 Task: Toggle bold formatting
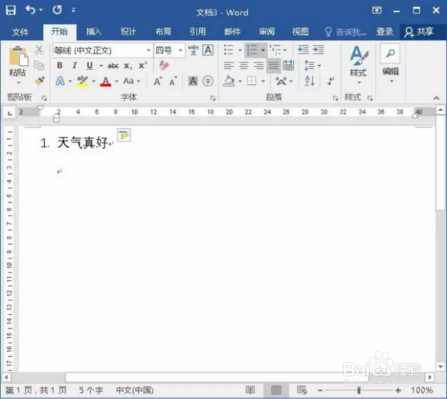pos(60,66)
